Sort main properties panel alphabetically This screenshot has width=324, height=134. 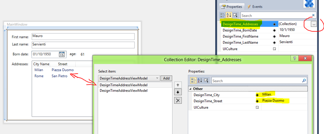[229, 15]
